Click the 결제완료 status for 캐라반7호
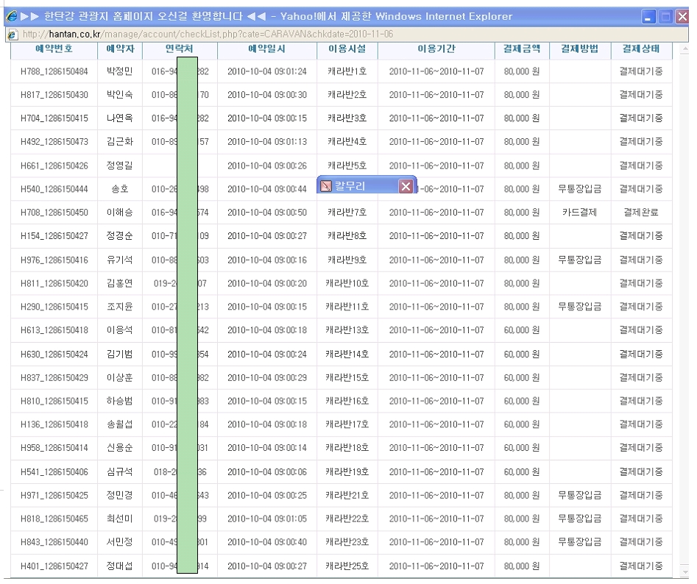Screen dimensions: 697x584 [x=640, y=213]
